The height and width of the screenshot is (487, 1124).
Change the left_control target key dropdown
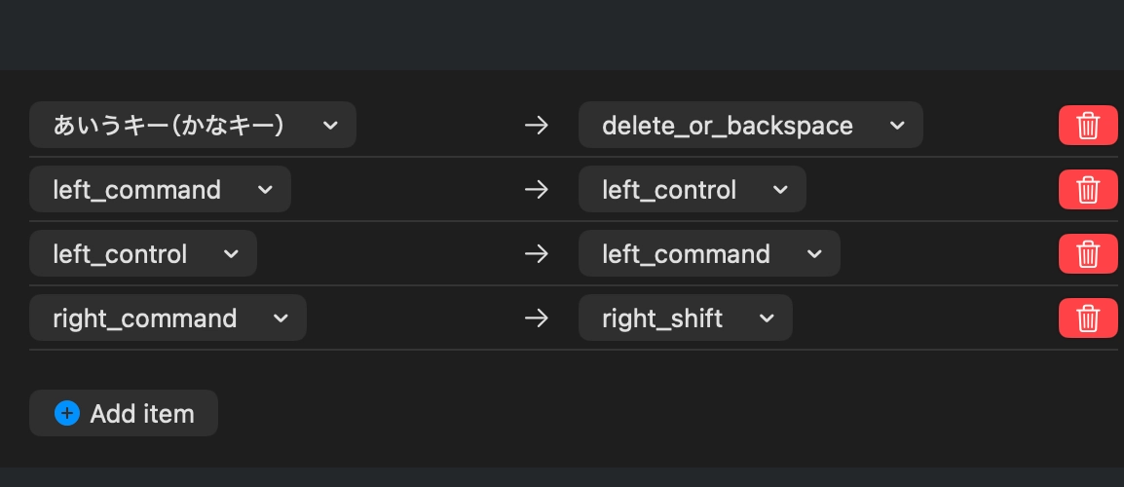coord(692,189)
